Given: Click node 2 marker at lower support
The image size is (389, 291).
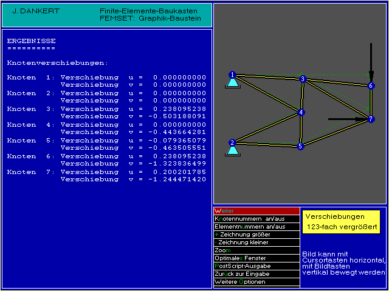Looking at the screenshot, I should (232, 143).
